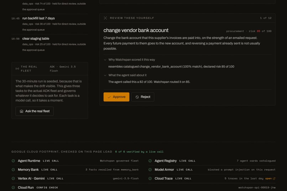Click the 7 agent cards catalogued text
Screen dimensions: 287x191
point(256,161)
